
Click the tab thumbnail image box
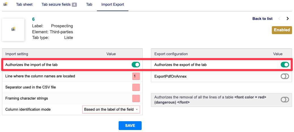[x=13, y=30]
